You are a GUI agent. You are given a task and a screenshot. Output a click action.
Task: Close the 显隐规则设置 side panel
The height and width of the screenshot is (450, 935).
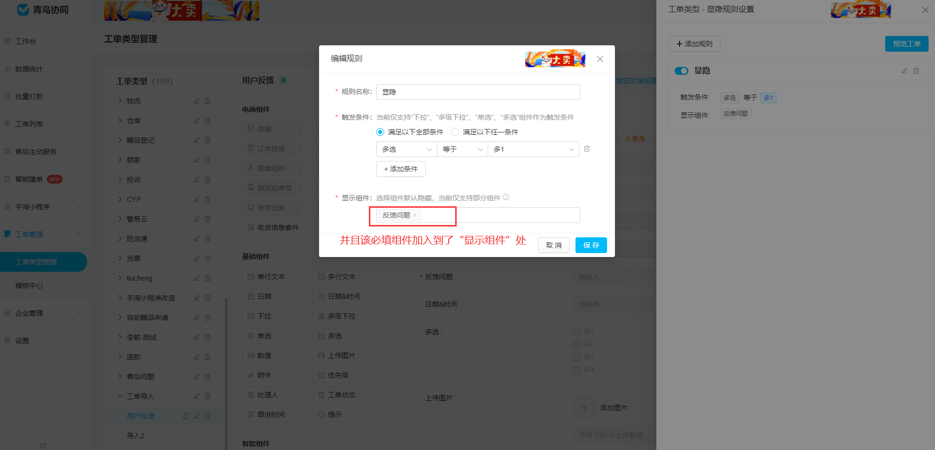point(926,10)
